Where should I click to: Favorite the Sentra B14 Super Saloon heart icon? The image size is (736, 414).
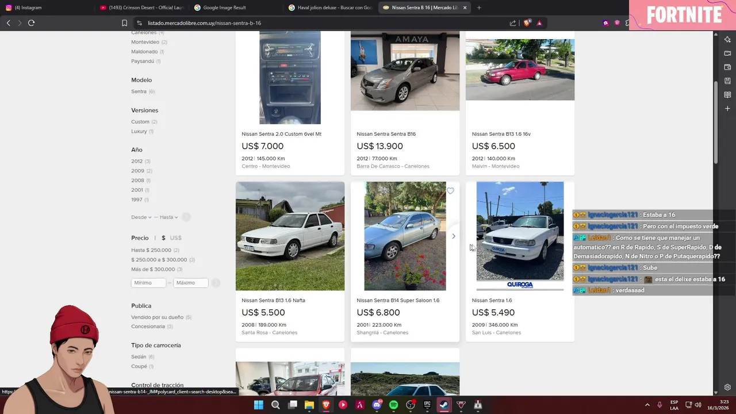(450, 191)
